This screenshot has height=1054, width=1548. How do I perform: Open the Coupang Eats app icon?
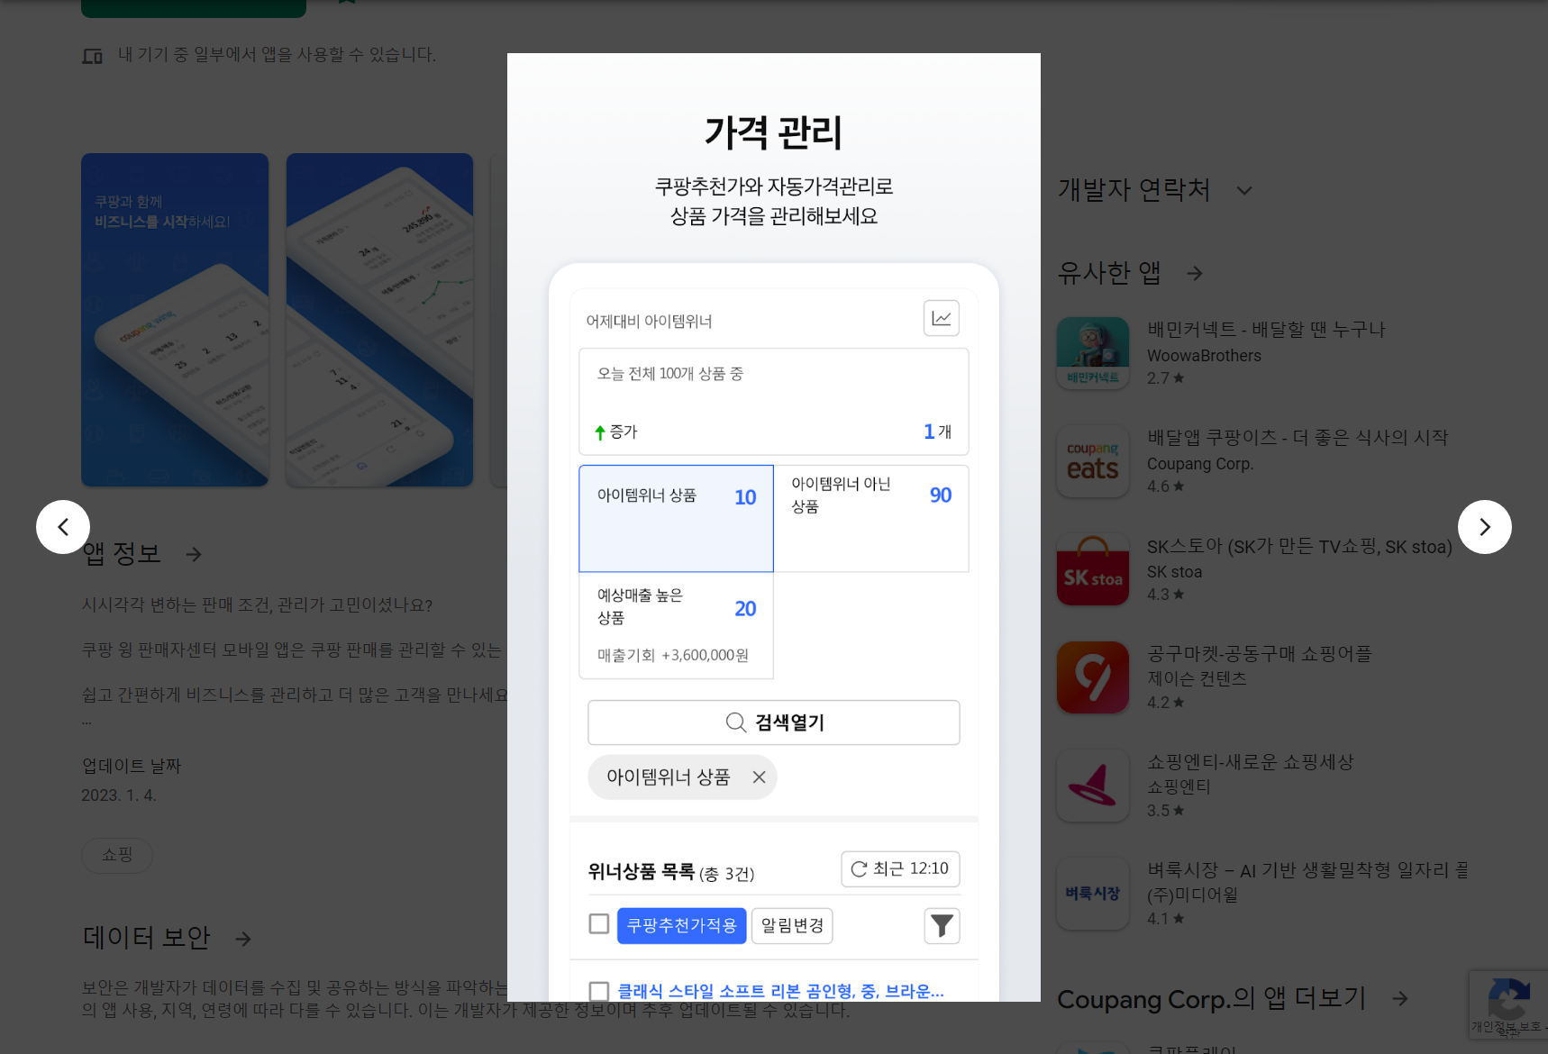click(x=1092, y=461)
